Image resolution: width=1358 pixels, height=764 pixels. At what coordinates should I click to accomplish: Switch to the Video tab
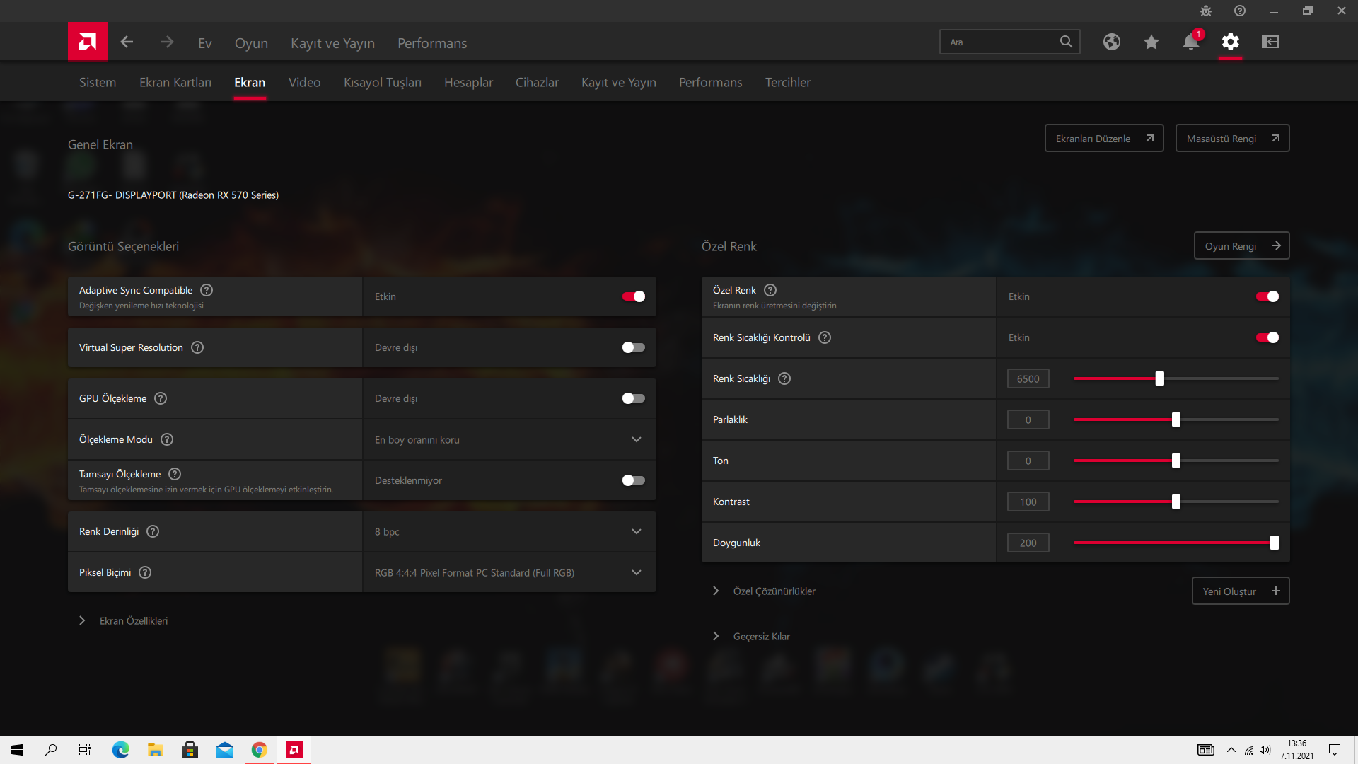(304, 82)
